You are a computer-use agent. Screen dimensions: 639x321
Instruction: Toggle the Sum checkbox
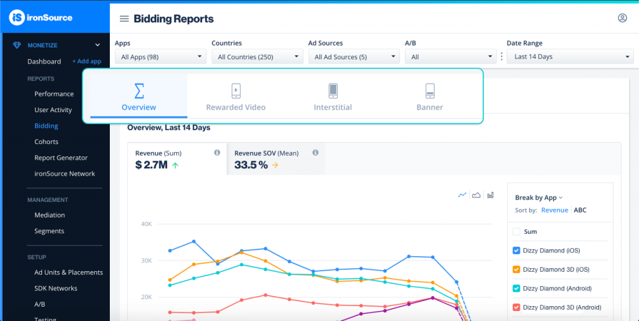coord(516,231)
